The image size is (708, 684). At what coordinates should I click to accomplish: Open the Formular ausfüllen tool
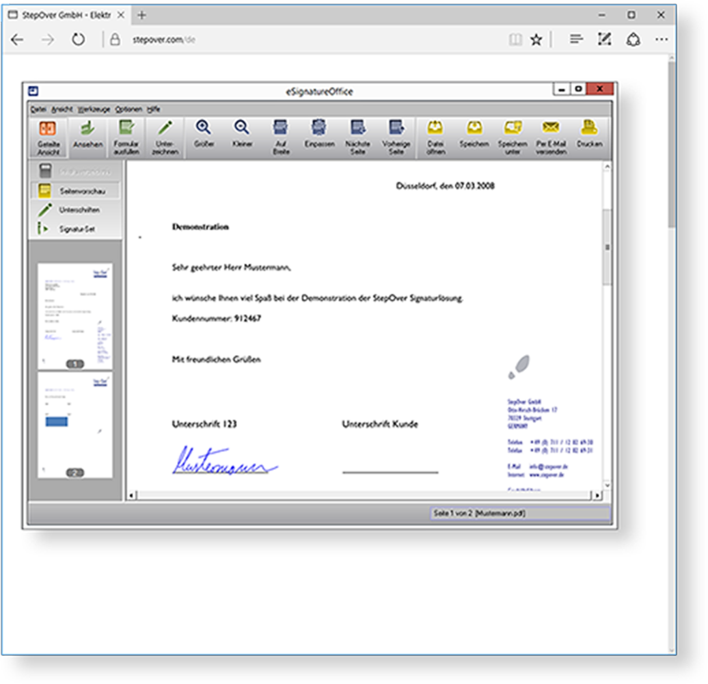pyautogui.click(x=126, y=138)
